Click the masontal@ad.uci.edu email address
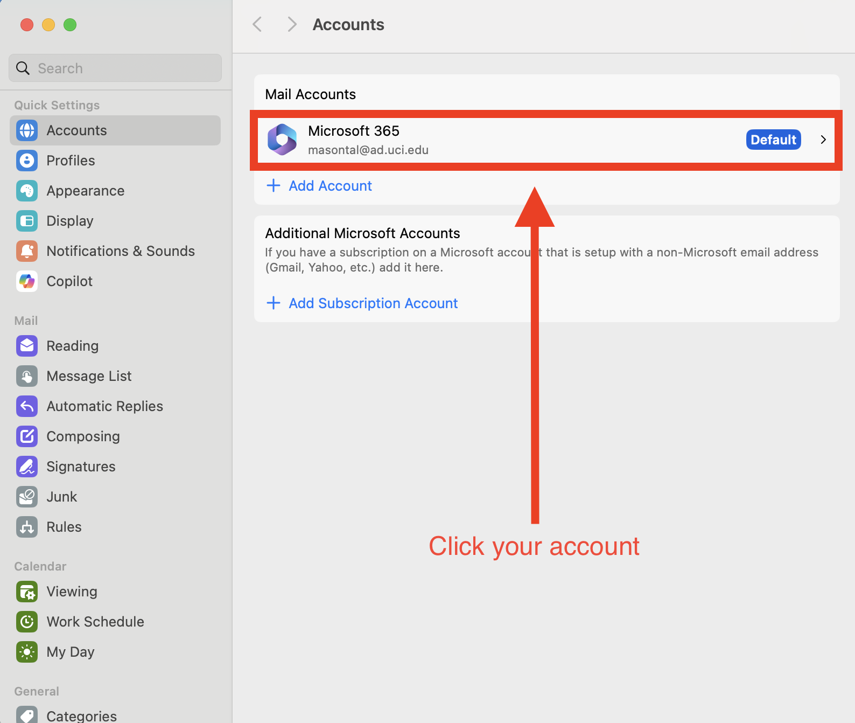The height and width of the screenshot is (723, 855). click(x=368, y=150)
